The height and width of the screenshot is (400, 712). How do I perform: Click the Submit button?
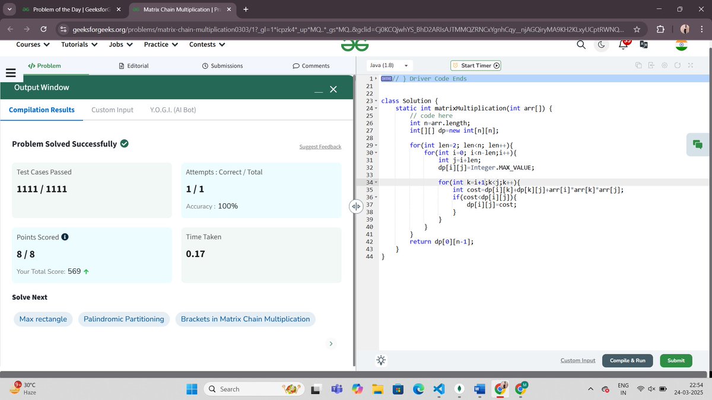[676, 360]
